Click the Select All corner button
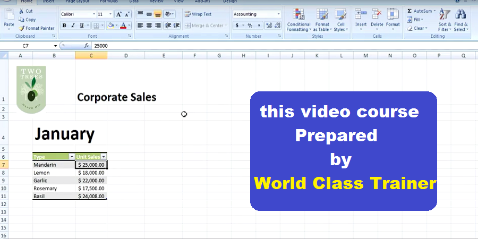This screenshot has height=239, width=478. [4, 55]
